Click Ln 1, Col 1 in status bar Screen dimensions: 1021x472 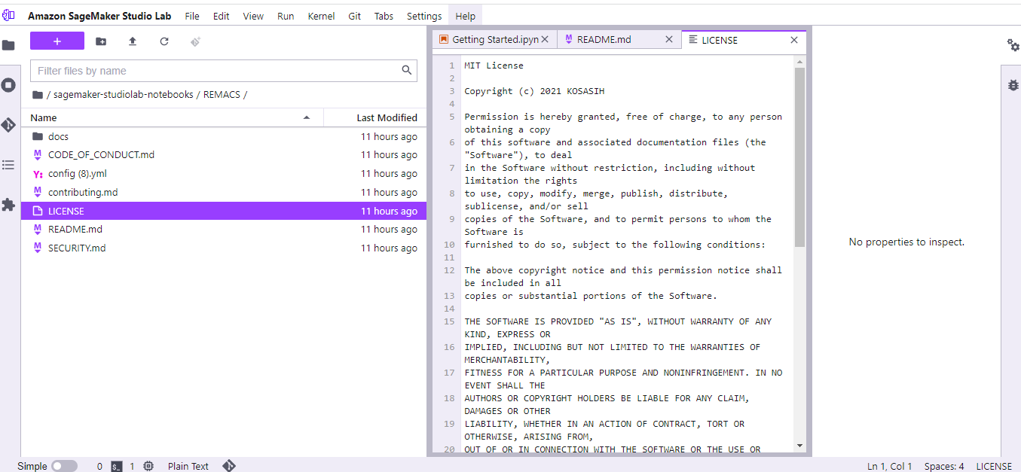click(x=890, y=466)
